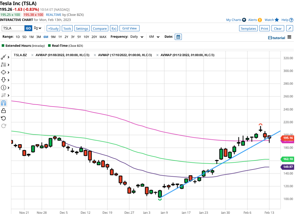Switch to Grid View

click(130, 28)
